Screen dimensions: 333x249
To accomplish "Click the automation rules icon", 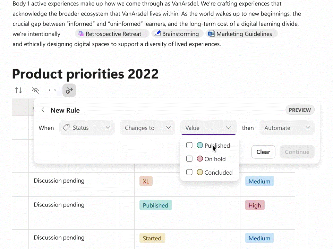I will tap(69, 90).
